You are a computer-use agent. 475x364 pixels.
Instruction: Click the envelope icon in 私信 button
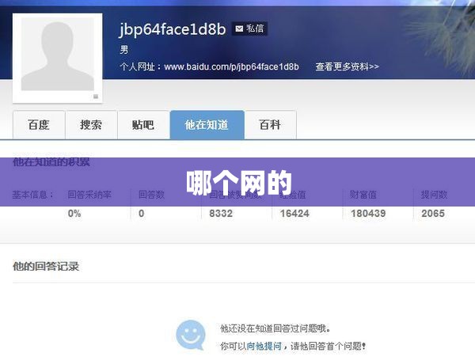pyautogui.click(x=239, y=28)
